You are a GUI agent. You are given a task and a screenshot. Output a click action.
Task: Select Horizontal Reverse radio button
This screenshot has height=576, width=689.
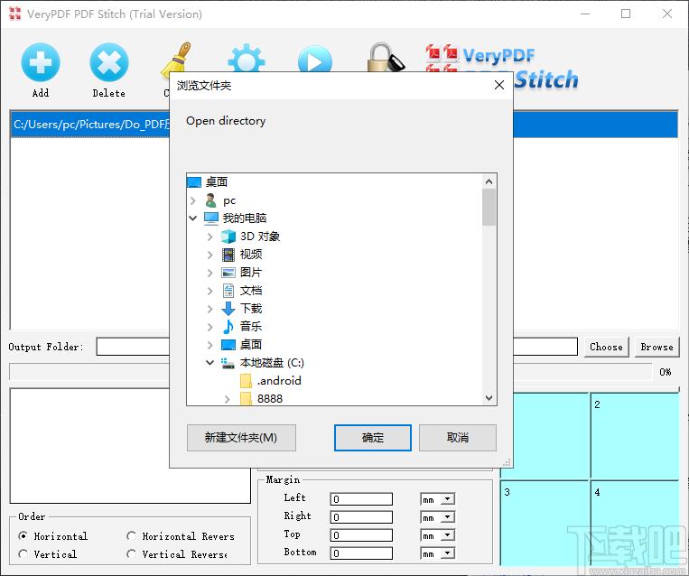(x=131, y=536)
